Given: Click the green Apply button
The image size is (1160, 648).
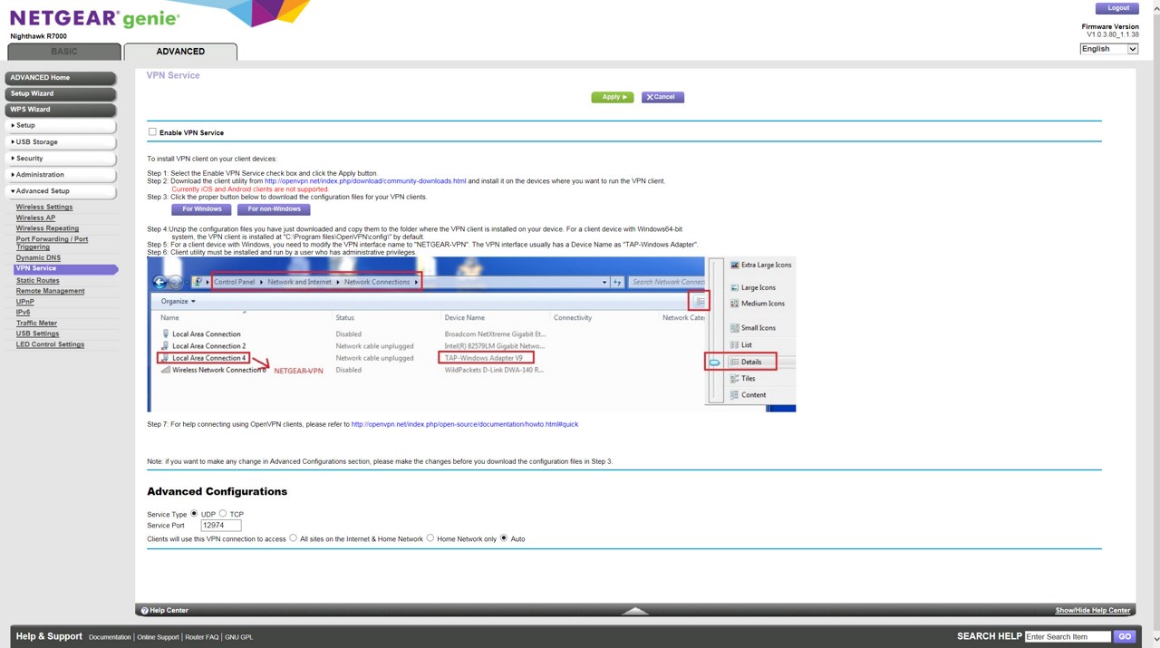Looking at the screenshot, I should (613, 97).
